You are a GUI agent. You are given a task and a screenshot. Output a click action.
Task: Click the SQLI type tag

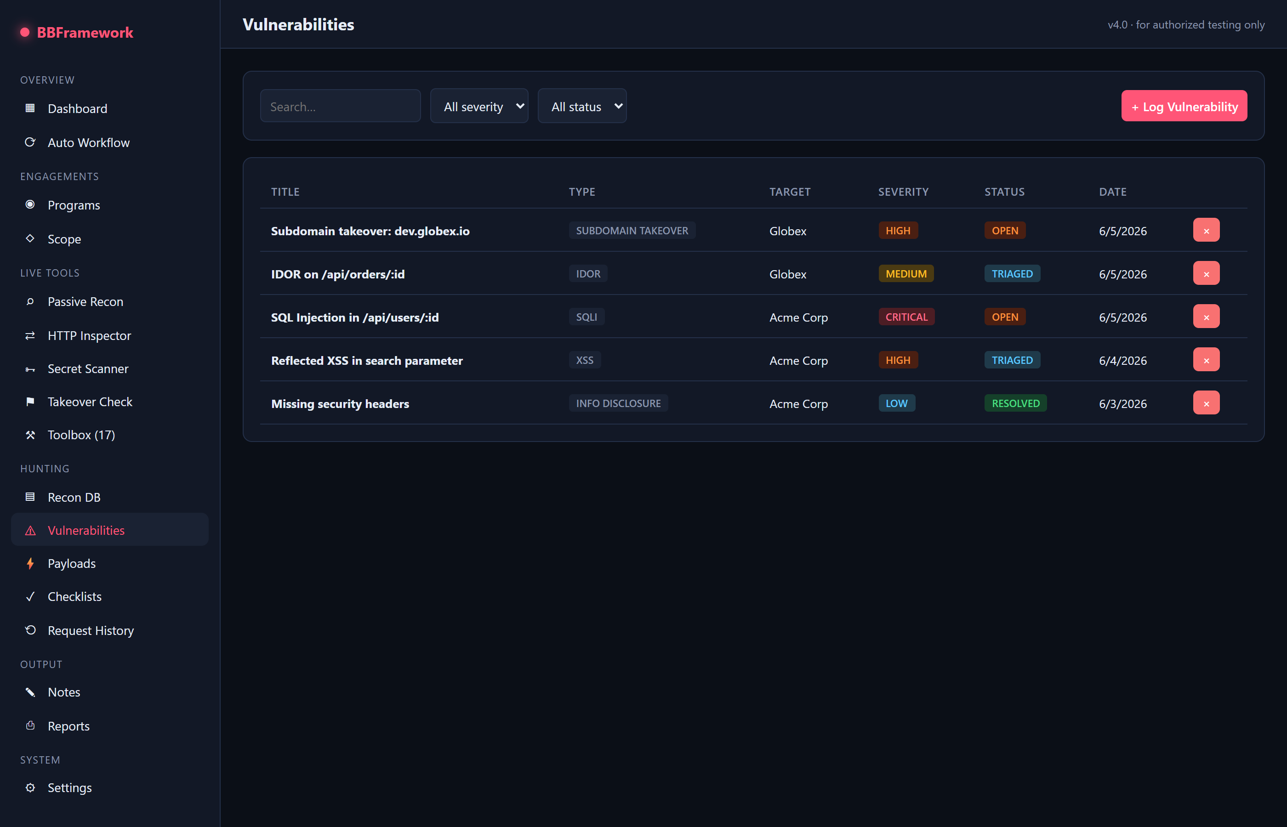[x=587, y=317]
